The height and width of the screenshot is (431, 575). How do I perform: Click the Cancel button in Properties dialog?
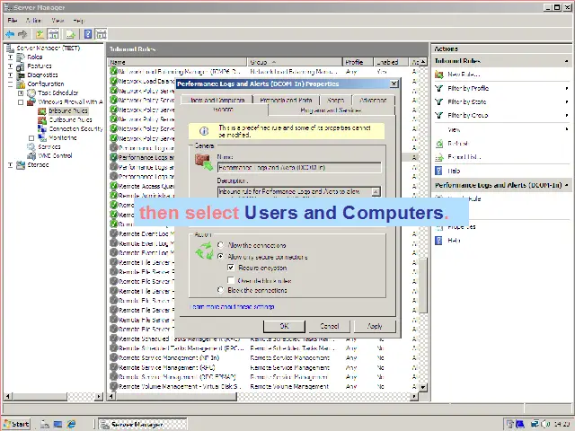(x=330, y=326)
